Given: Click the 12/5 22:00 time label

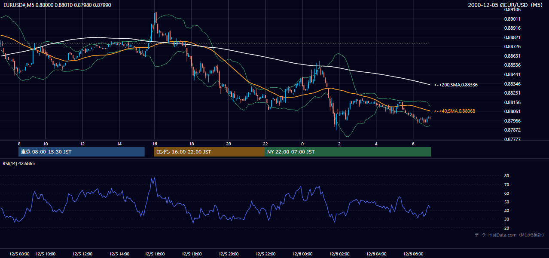Looking at the screenshot, I should [x=265, y=254].
